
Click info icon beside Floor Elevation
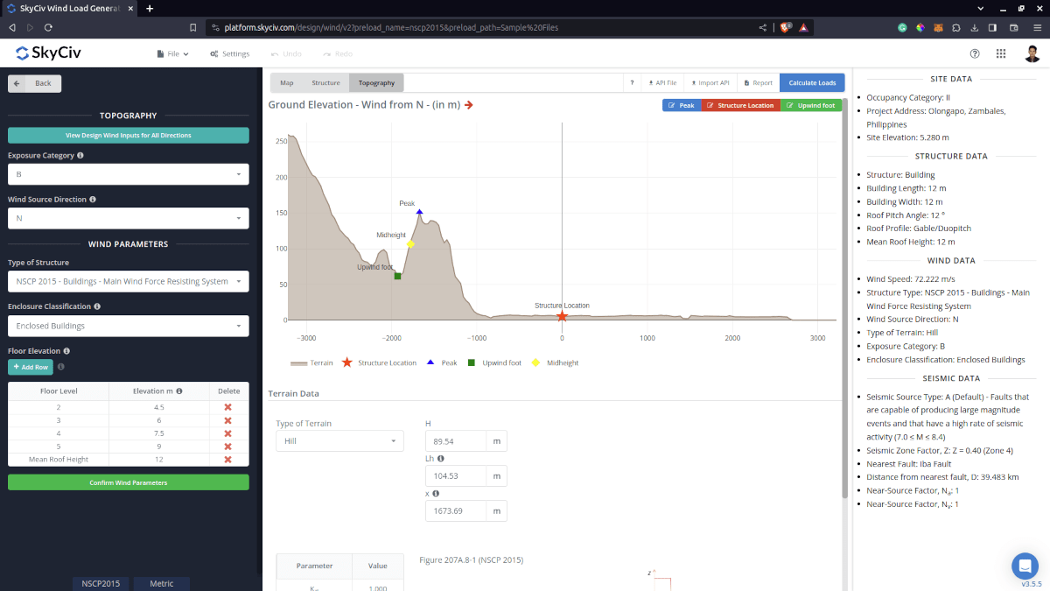pyautogui.click(x=66, y=351)
